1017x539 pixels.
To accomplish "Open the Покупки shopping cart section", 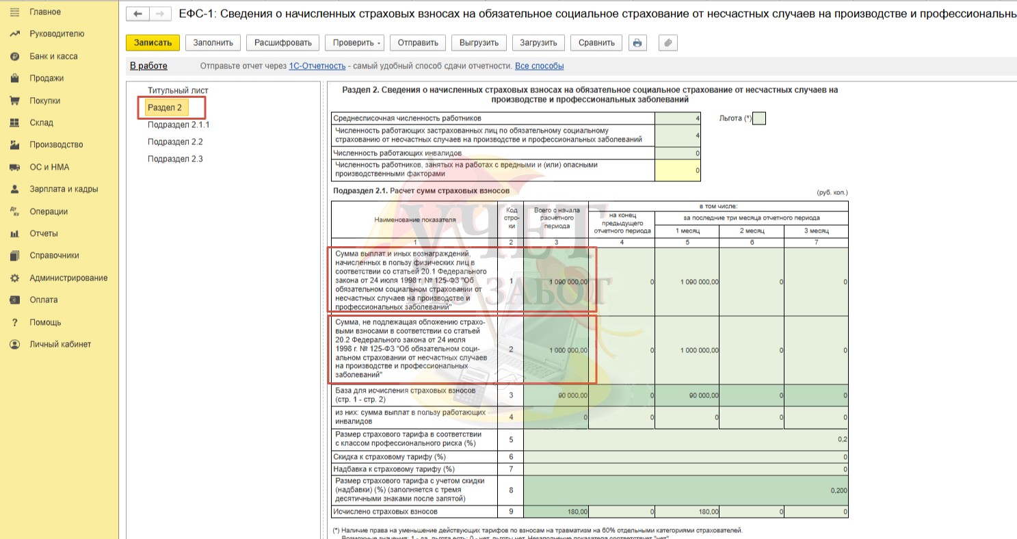I will click(x=14, y=101).
